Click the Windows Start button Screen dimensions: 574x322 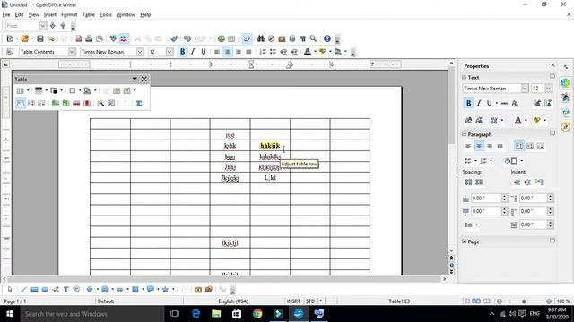pos(10,314)
